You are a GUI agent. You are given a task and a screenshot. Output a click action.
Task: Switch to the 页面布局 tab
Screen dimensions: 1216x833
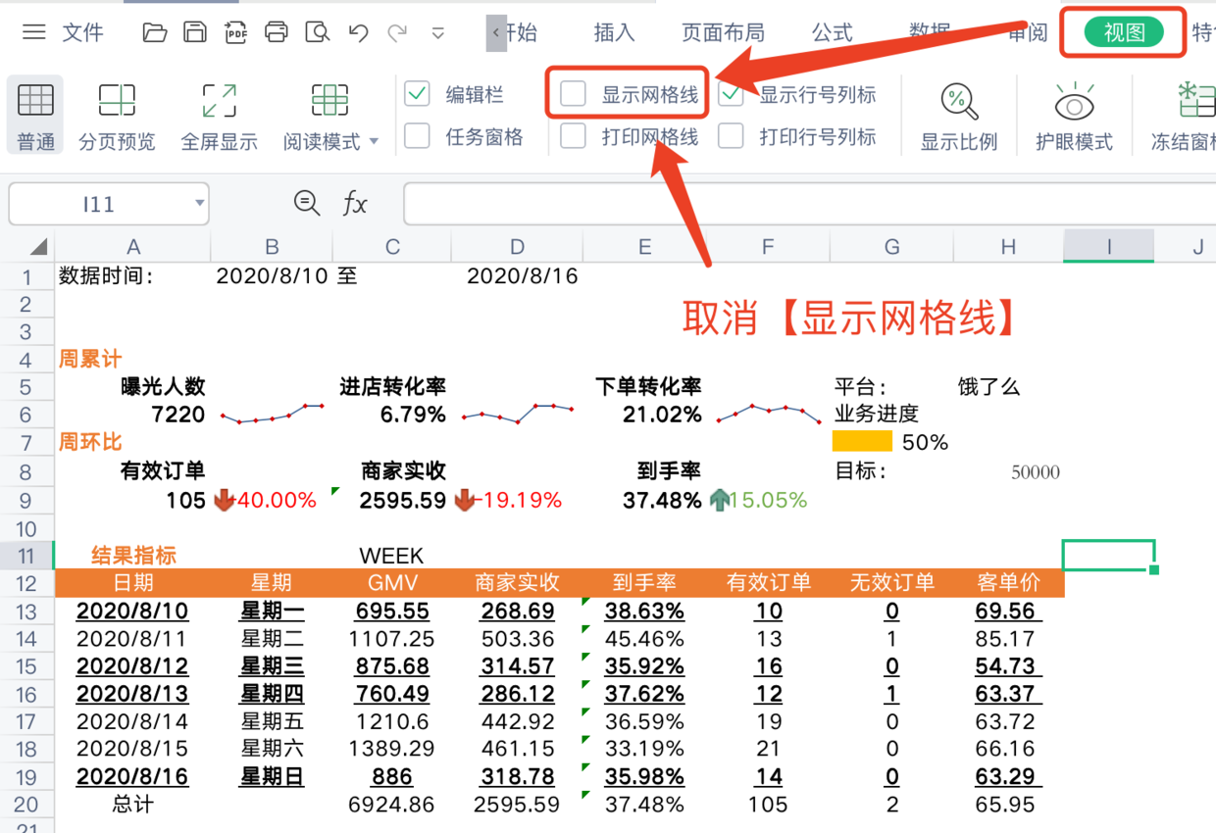click(723, 32)
